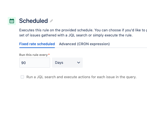Click the 'set of issues gathered' description line
This screenshot has height=116, width=147.
(x=76, y=35)
